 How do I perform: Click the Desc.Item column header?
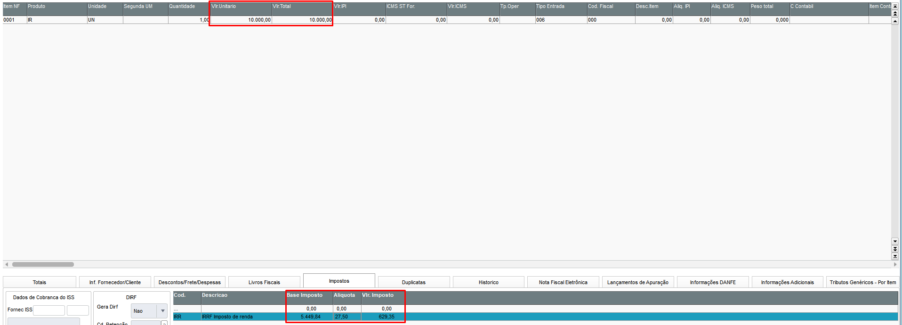coord(654,9)
